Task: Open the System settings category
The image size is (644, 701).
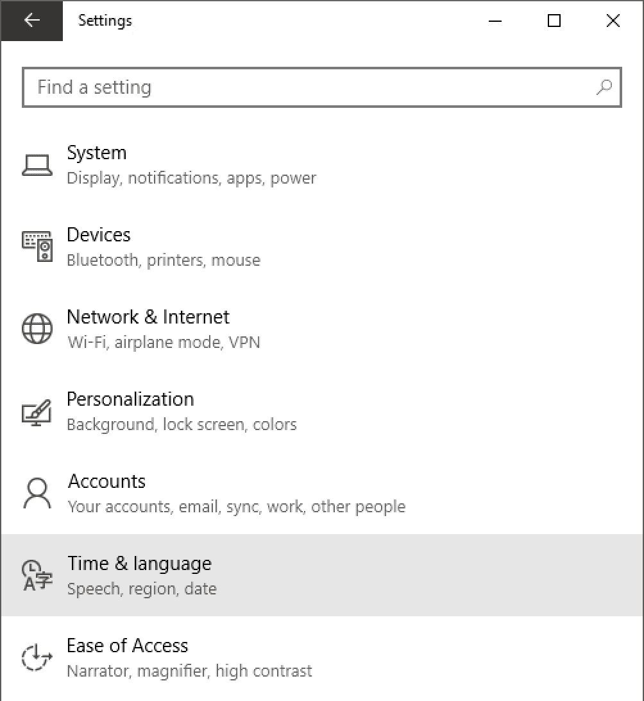Action: (x=321, y=165)
